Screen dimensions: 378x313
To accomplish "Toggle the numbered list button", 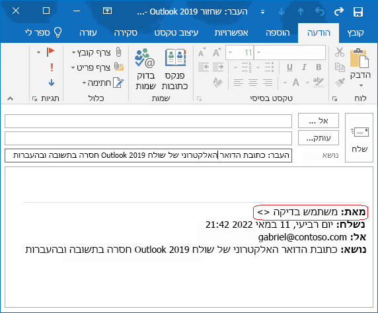I will pos(246,67).
